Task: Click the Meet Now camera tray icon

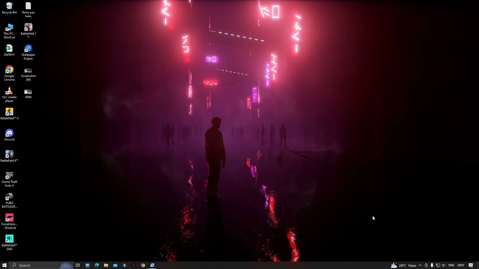Action: coord(426,265)
